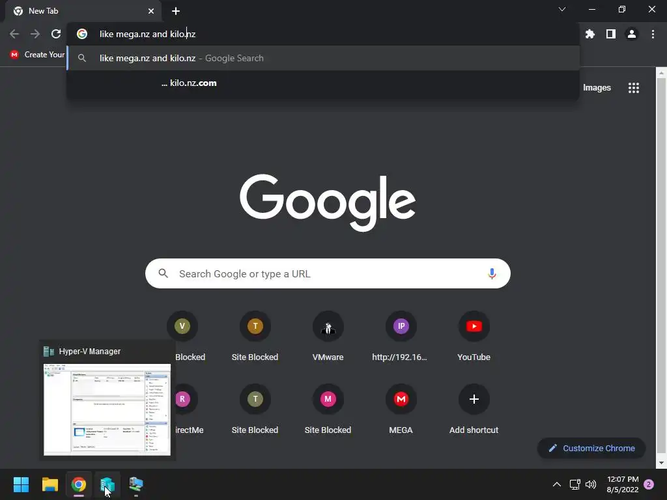Viewport: 667px width, 500px height.
Task: Open the Extensions puzzle icon
Action: 589,34
